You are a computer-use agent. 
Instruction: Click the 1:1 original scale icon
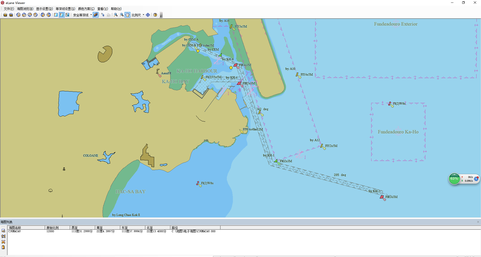[3, 236]
